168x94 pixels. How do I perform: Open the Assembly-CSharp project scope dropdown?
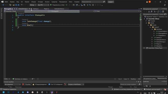pyautogui.click(x=26, y=11)
